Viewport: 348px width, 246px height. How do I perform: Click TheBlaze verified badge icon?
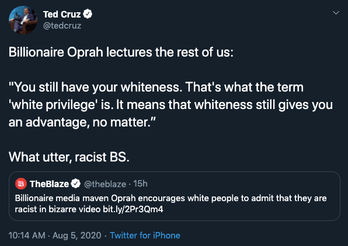coord(76,184)
